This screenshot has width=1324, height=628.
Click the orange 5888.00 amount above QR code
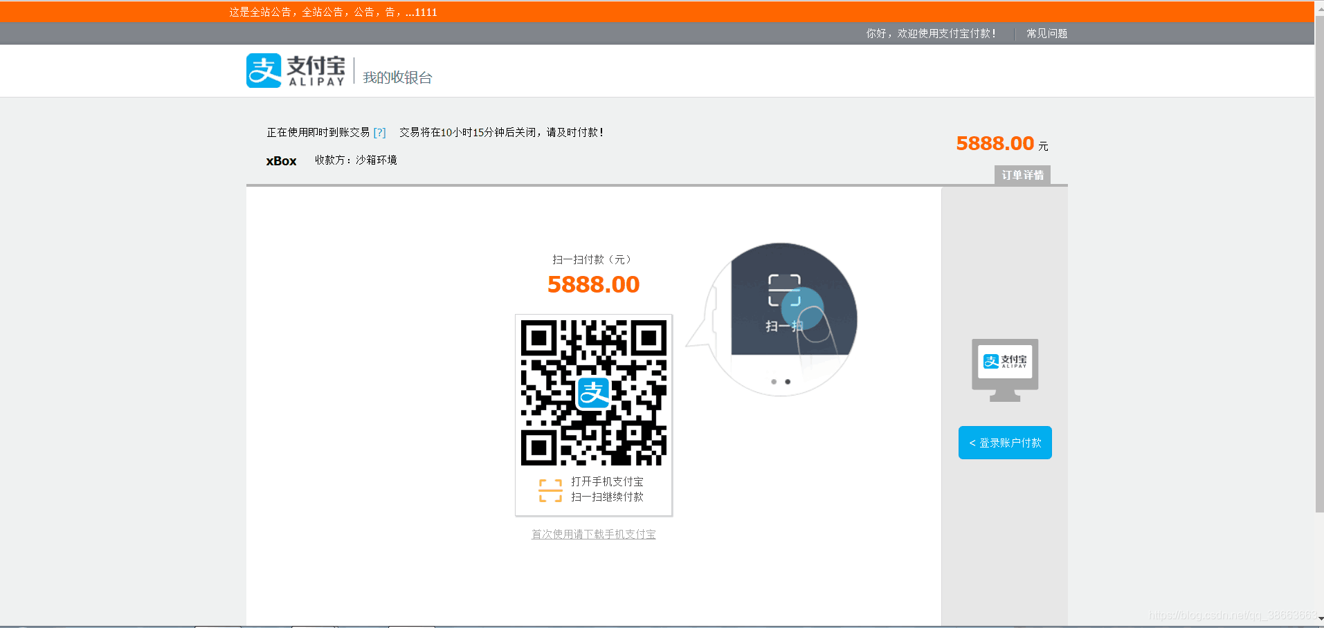(593, 284)
